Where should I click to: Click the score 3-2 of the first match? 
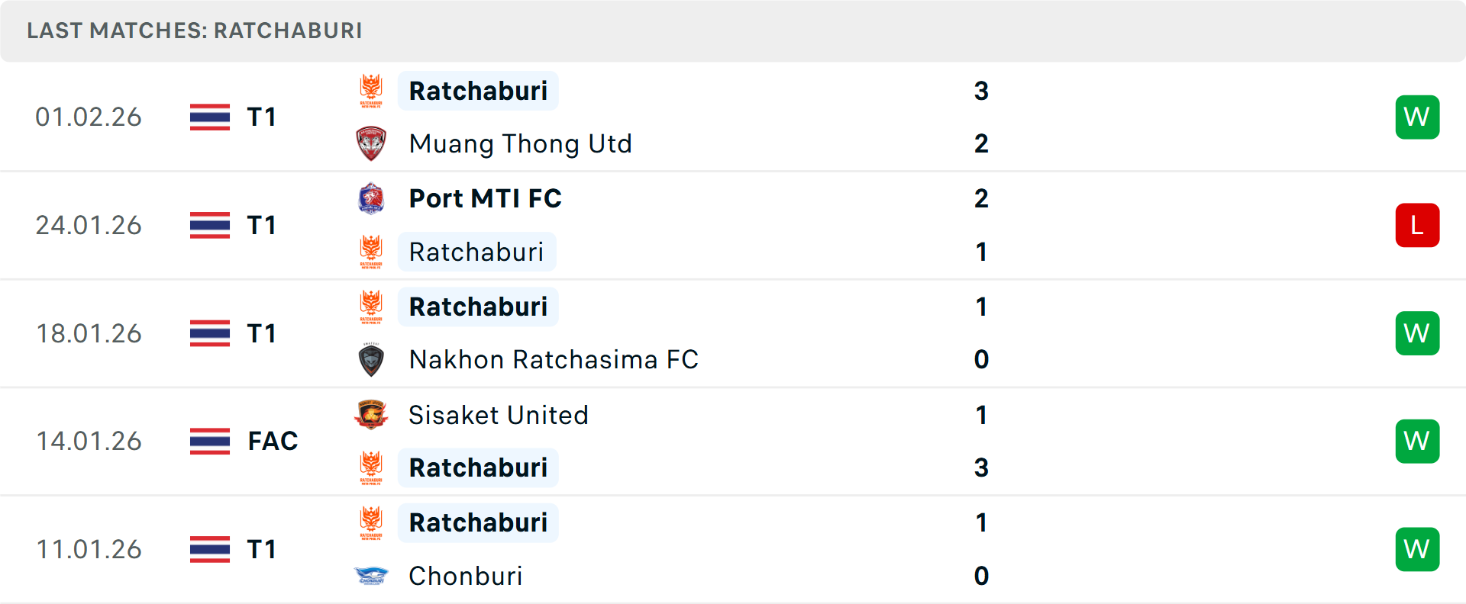pos(981,117)
